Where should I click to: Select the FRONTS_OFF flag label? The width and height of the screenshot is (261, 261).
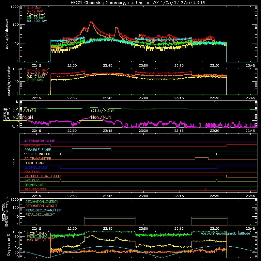coord(35,185)
